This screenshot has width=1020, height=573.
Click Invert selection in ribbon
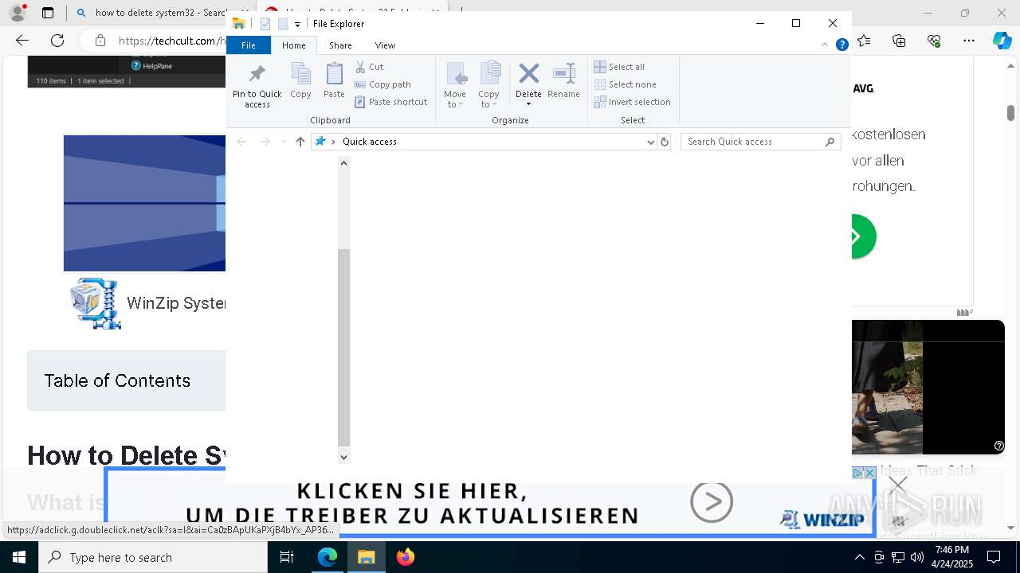632,102
